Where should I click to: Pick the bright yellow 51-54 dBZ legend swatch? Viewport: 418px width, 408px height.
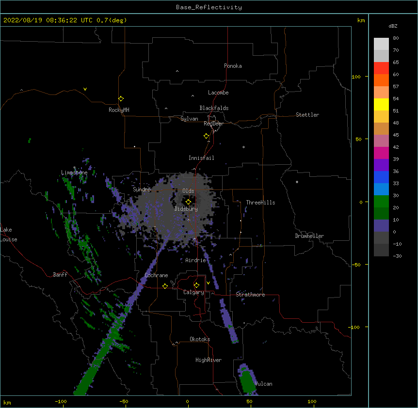click(381, 104)
